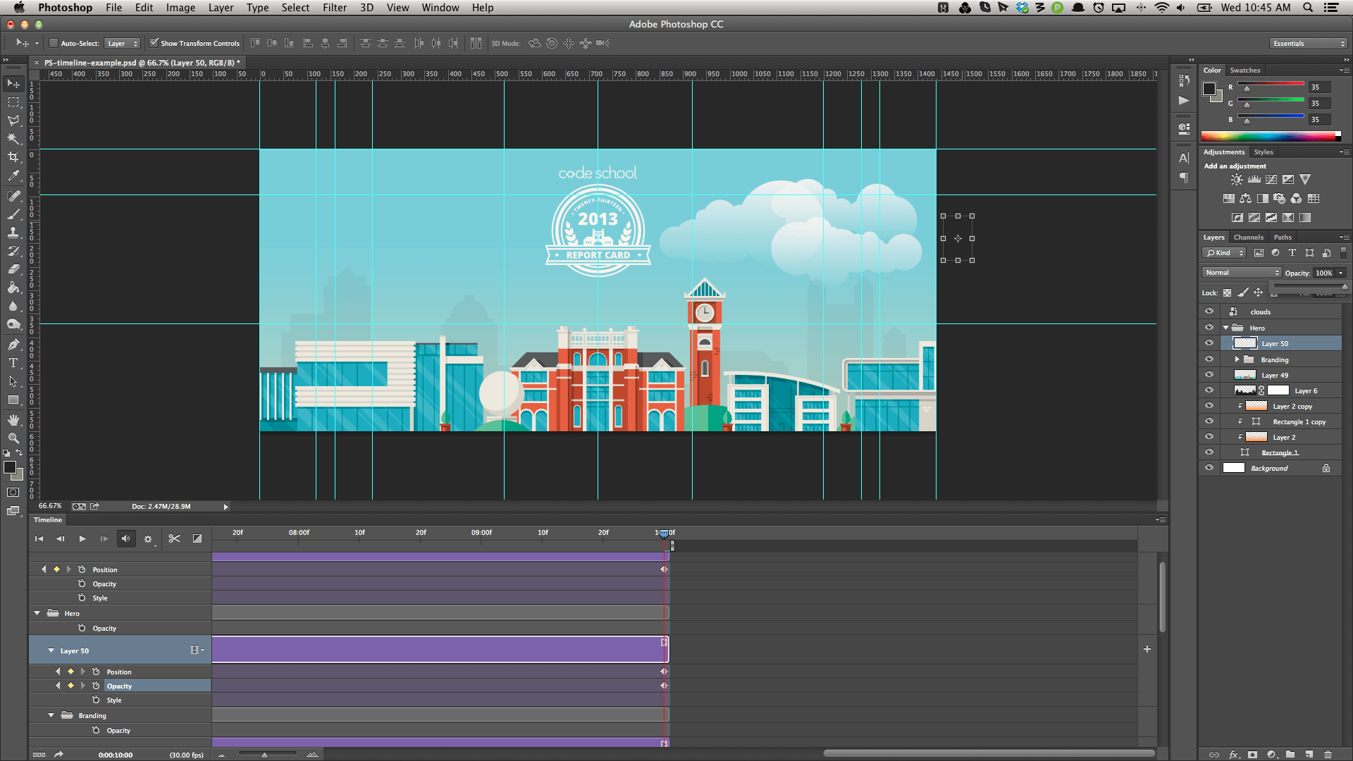The height and width of the screenshot is (761, 1353).
Task: Select the Move tool
Action: click(13, 84)
